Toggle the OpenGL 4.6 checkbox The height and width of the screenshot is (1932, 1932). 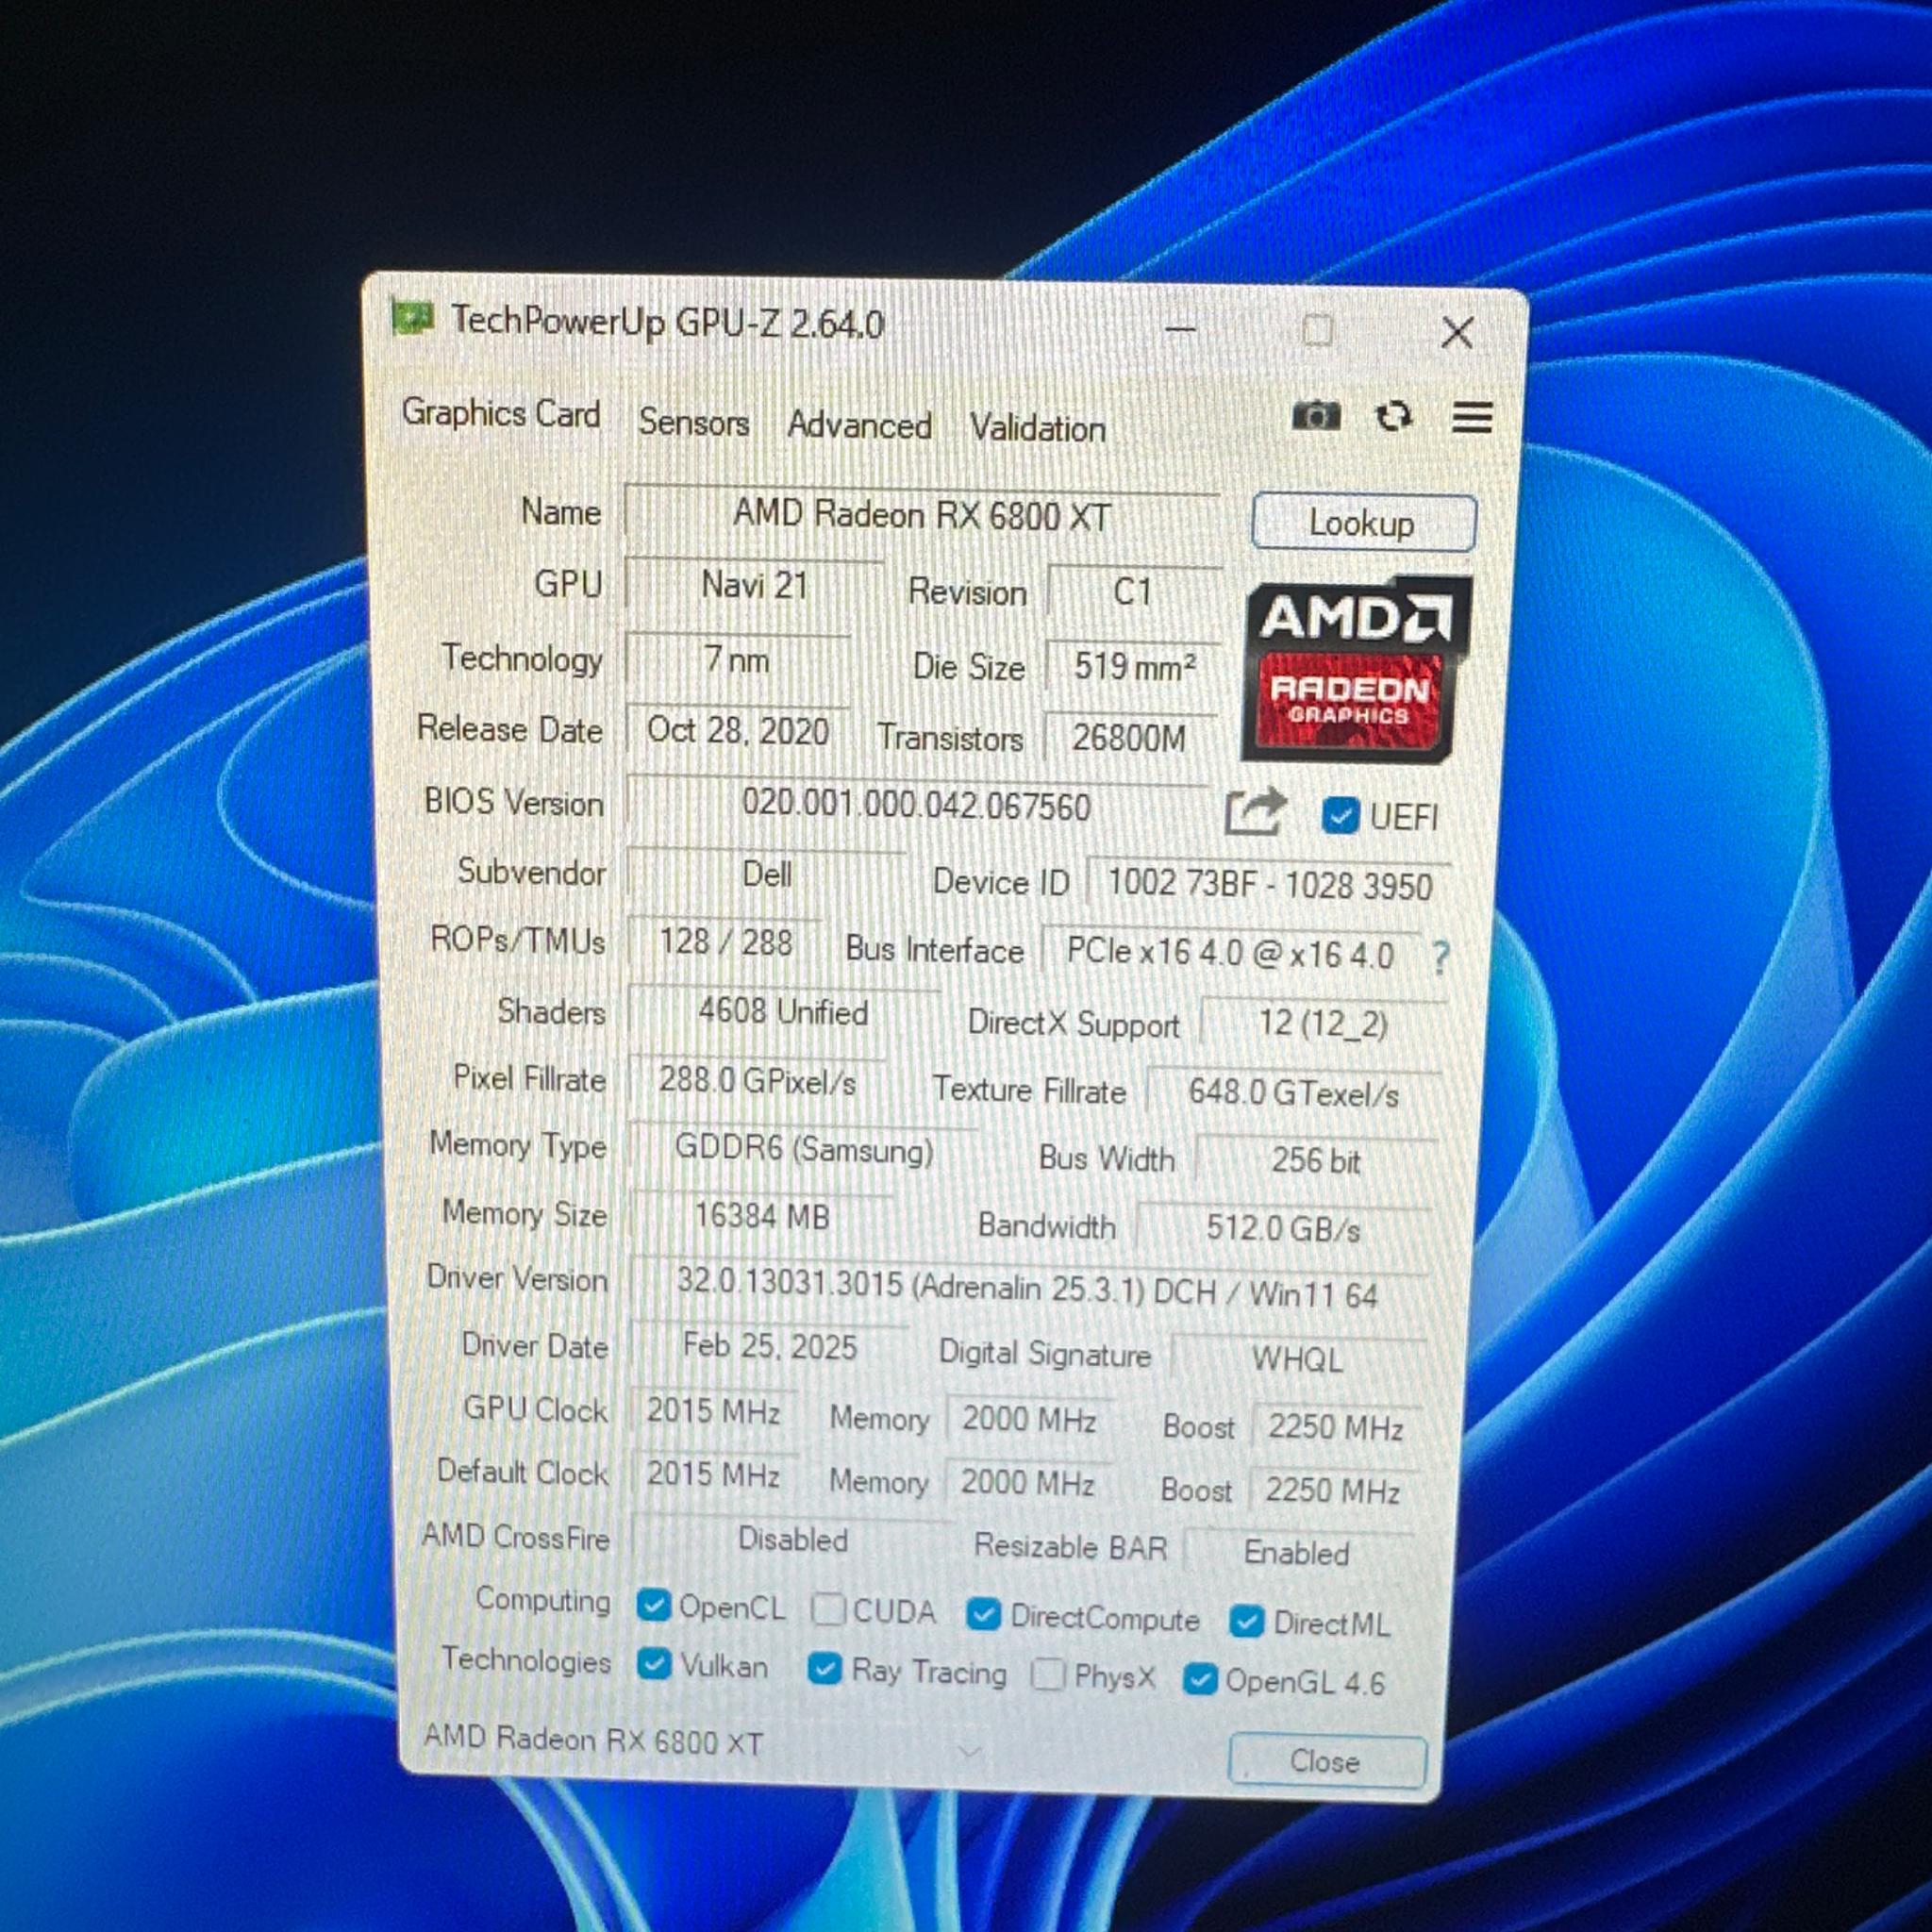[x=1200, y=1679]
